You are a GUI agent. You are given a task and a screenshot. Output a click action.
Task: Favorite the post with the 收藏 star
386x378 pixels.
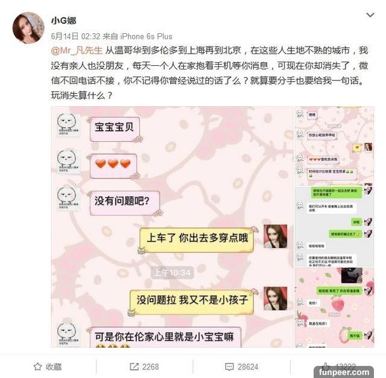pyautogui.click(x=48, y=367)
